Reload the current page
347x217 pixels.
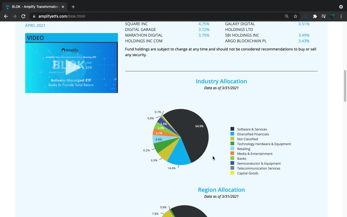pyautogui.click(x=23, y=16)
